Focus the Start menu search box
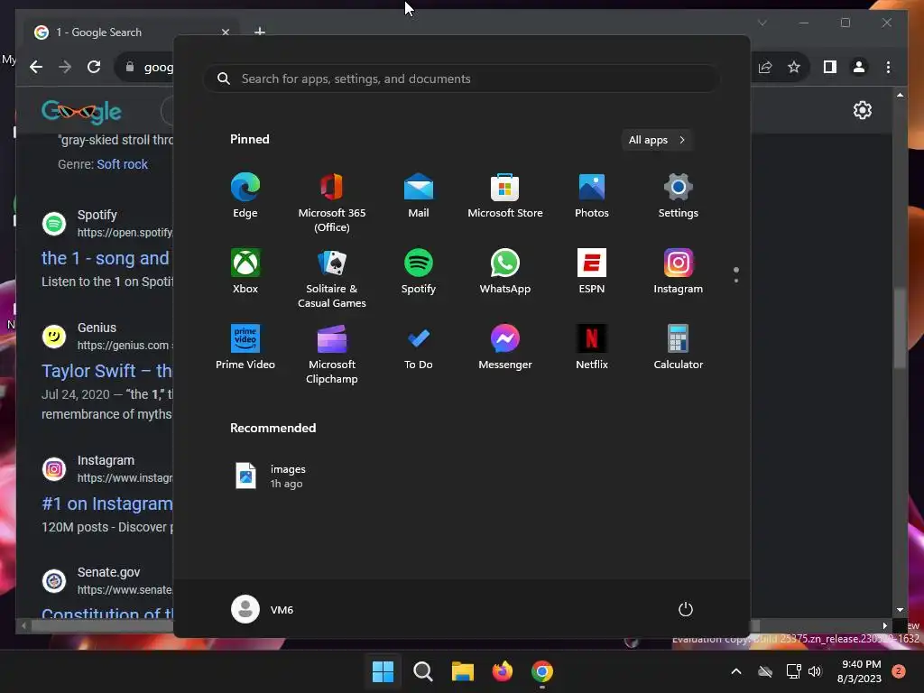Screen dimensions: 924x693 coord(461,79)
